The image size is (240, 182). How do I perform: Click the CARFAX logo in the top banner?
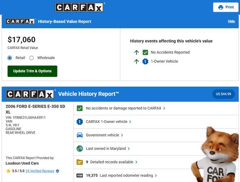pyautogui.click(x=79, y=7)
